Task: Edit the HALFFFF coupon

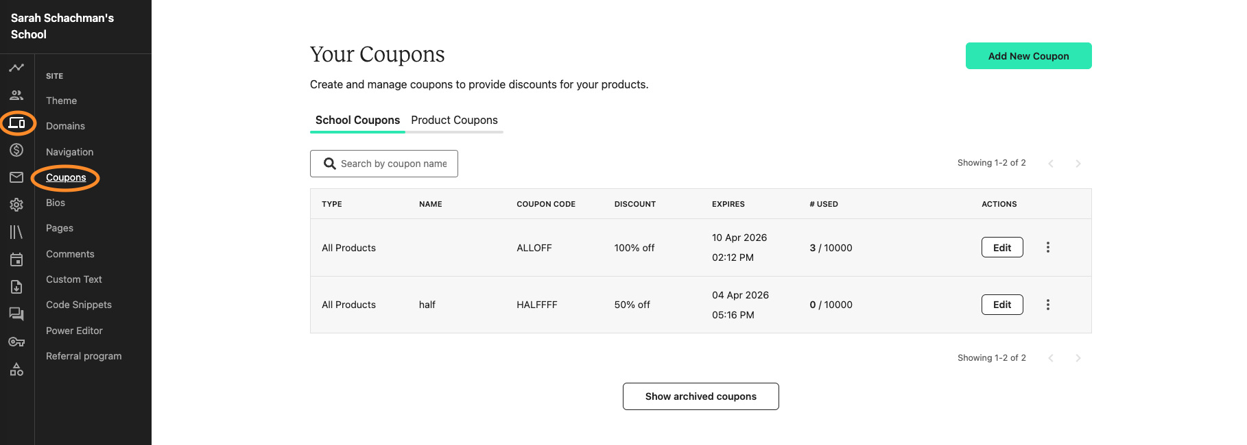Action: (1002, 305)
